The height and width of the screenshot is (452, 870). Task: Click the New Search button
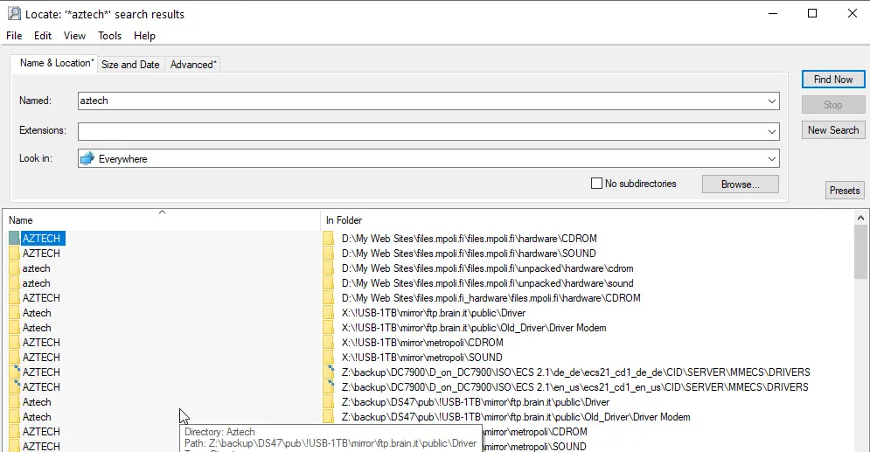point(832,130)
